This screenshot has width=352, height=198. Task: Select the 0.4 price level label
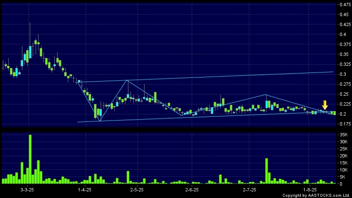click(343, 34)
